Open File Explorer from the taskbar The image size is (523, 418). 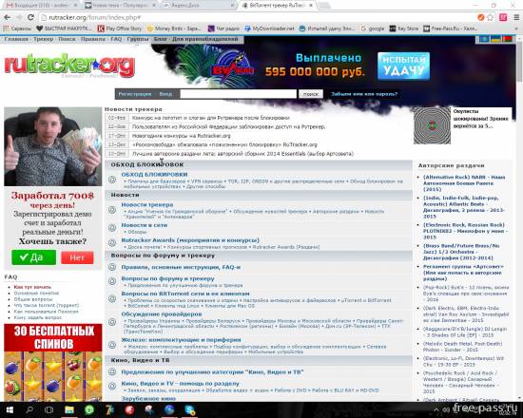pyautogui.click(x=69, y=409)
